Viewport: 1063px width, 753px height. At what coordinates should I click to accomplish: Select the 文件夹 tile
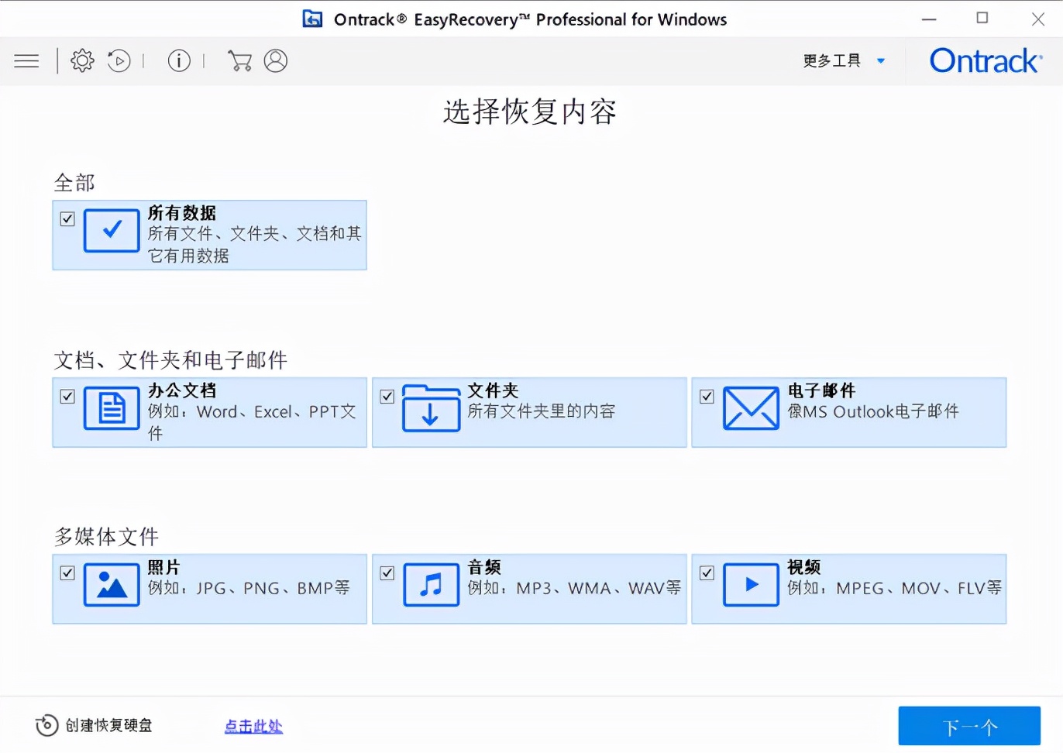[529, 412]
